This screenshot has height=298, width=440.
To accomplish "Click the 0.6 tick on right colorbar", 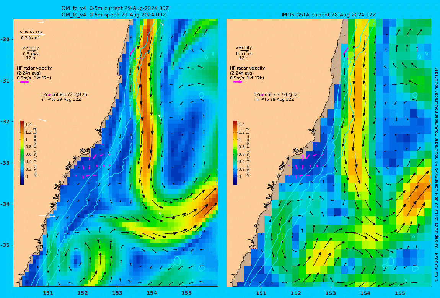I will point(241,155).
